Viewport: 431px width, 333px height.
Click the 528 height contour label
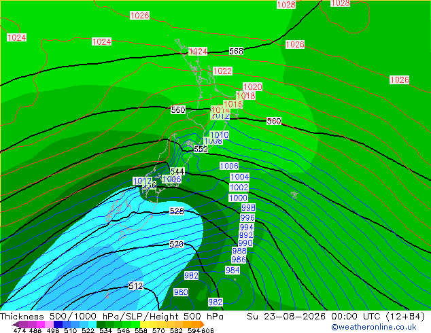pos(177,211)
